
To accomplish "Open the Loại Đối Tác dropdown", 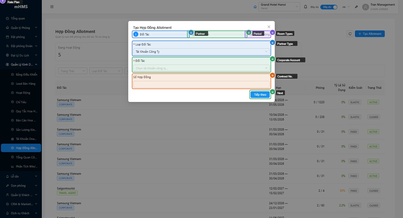I will (201, 51).
